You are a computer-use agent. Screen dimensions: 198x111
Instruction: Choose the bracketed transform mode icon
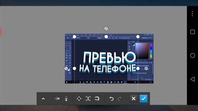[x=88, y=99]
